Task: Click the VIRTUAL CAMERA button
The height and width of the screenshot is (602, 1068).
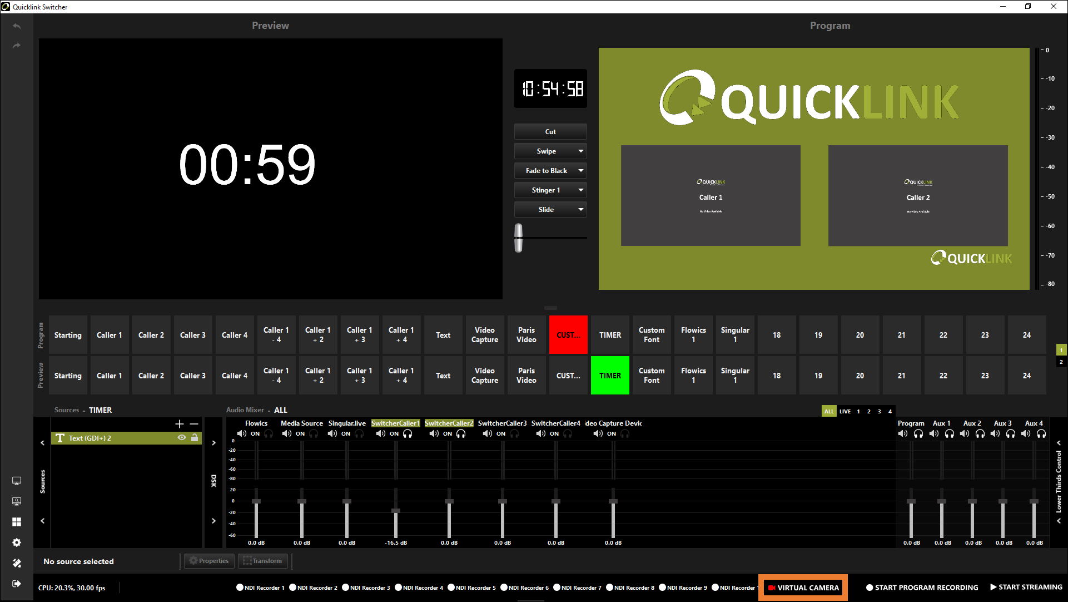Action: (803, 588)
